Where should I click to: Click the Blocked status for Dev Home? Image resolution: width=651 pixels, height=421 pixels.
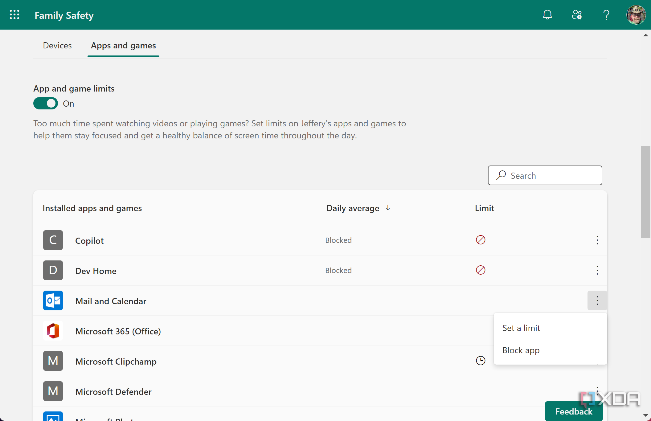pyautogui.click(x=338, y=270)
